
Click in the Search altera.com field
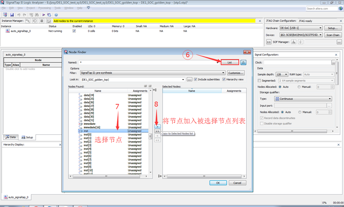322,9
